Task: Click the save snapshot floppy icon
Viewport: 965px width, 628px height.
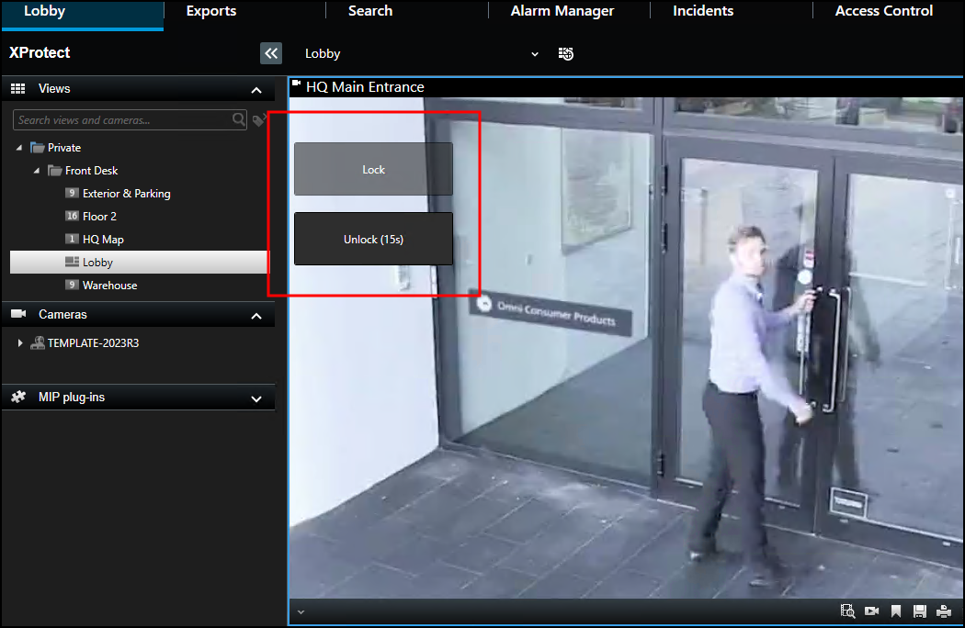Action: click(x=919, y=611)
